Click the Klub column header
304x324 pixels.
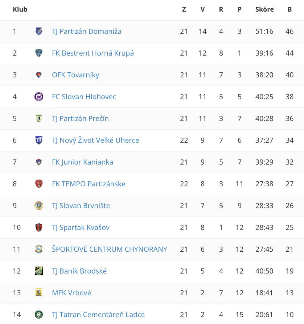pyautogui.click(x=20, y=9)
